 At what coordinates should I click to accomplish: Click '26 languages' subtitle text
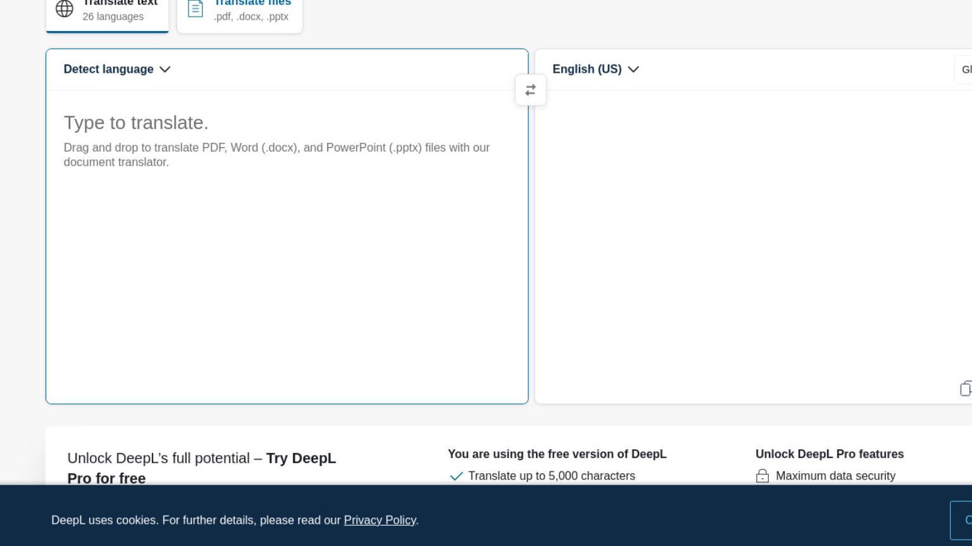(x=113, y=16)
